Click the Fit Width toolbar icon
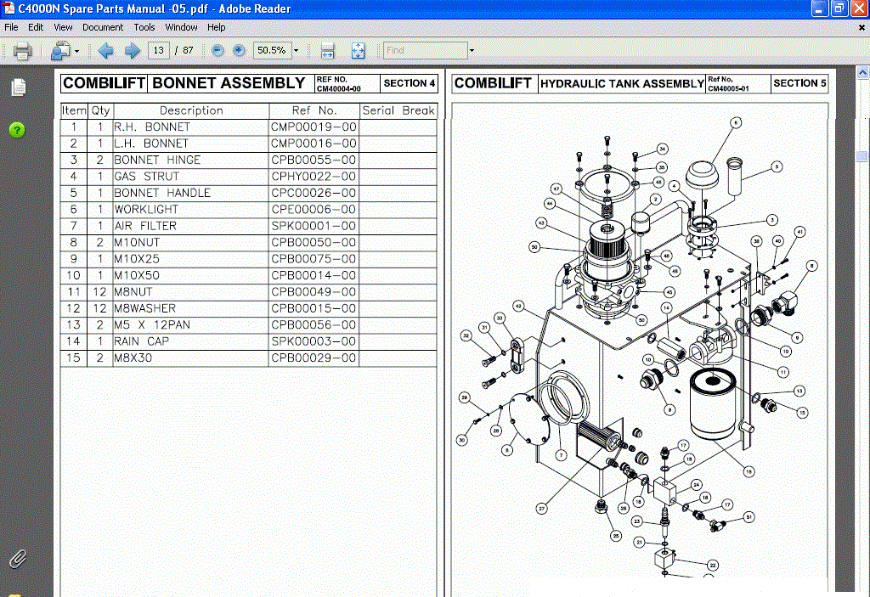Image resolution: width=870 pixels, height=597 pixels. click(326, 50)
